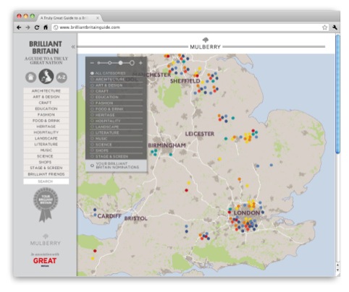Bookmark the page with the star icon
Image resolution: width=349 pixels, height=292 pixels.
coord(324,27)
